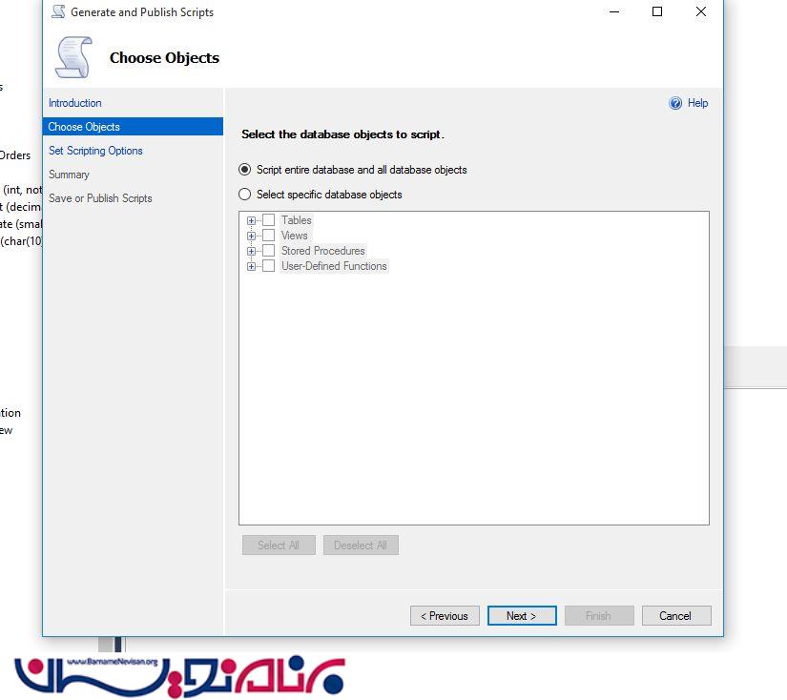
Task: Click the Finish button
Action: coord(599,616)
